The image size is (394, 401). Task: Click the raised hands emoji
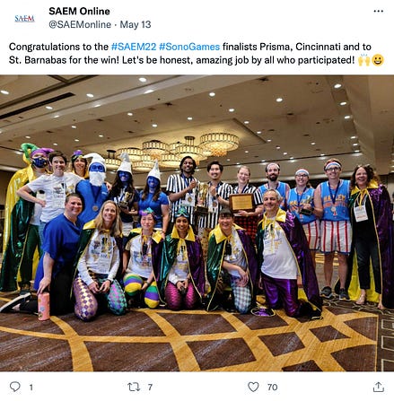pyautogui.click(x=364, y=60)
